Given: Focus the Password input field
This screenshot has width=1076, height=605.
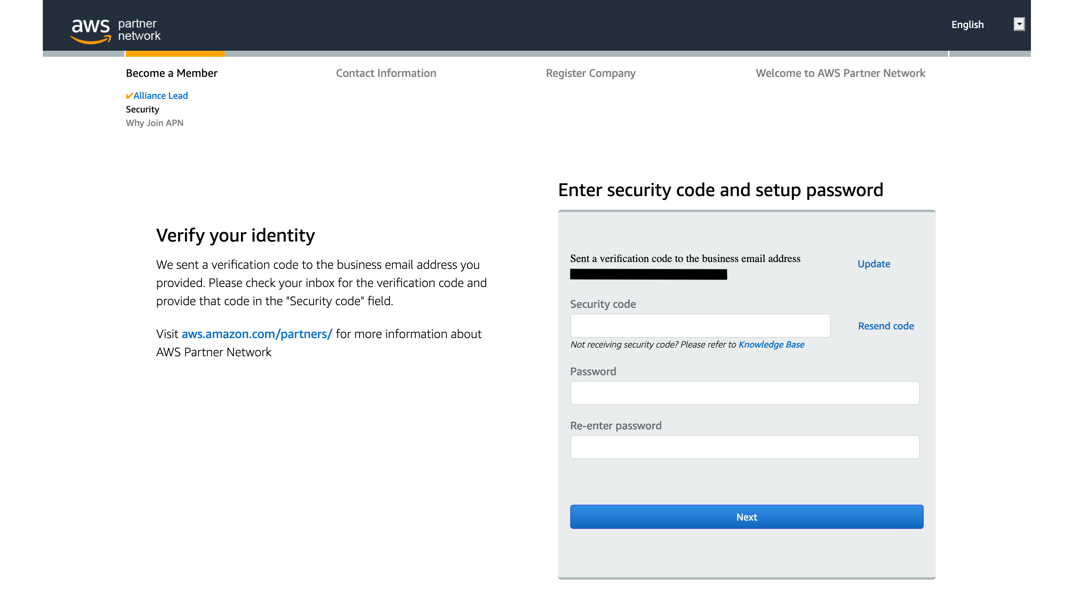Looking at the screenshot, I should point(745,393).
